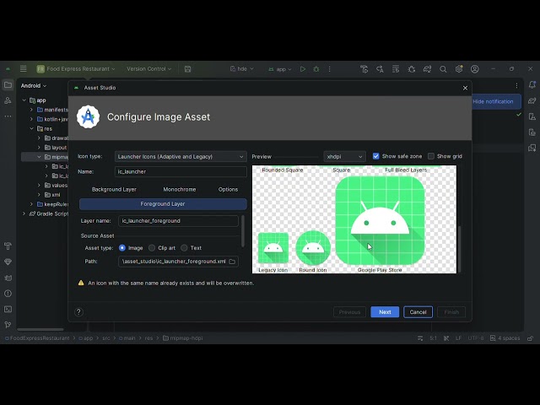Open the Project tool window folder icon
The height and width of the screenshot is (405, 540).
pos(8,84)
